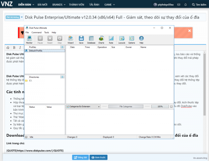Image resolution: width=209 pixels, height=161 pixels.
Task: Open the BÀI MỚI forum tab
Action: (x=42, y=5)
